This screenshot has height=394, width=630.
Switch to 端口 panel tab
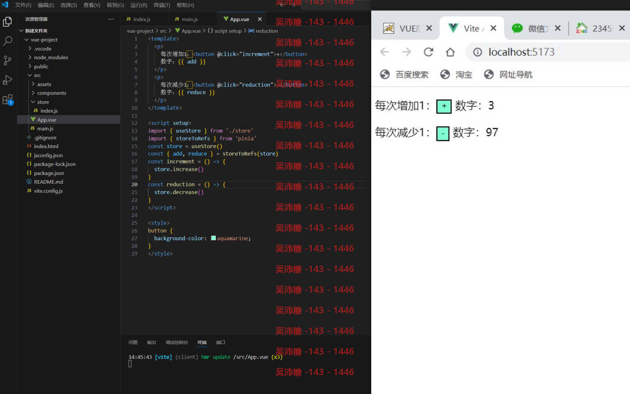[221, 342]
